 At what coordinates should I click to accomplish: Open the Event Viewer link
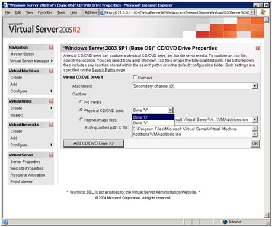tap(21, 181)
